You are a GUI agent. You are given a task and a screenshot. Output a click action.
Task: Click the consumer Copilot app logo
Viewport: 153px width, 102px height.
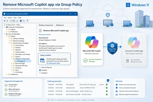(134, 43)
